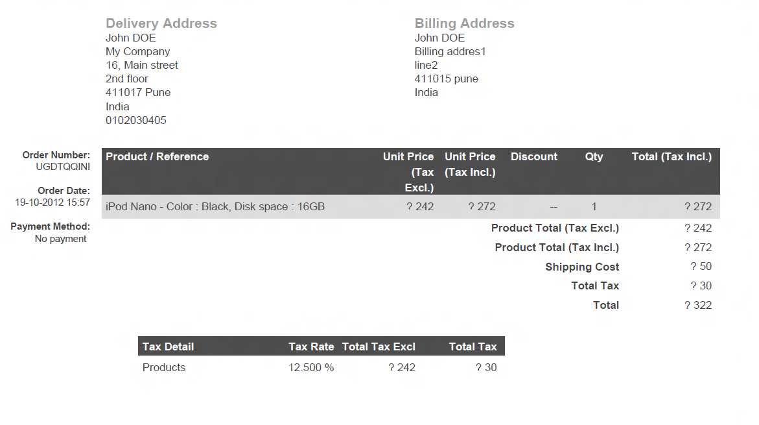Click the final Total value ? 322
759x425 pixels.
698,306
